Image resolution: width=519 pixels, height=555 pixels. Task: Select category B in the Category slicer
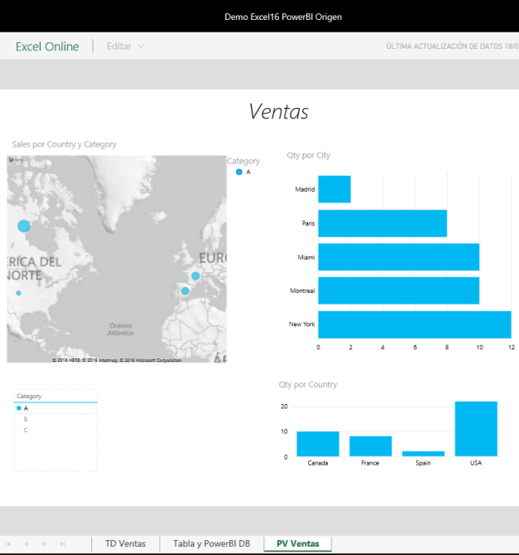pyautogui.click(x=26, y=419)
